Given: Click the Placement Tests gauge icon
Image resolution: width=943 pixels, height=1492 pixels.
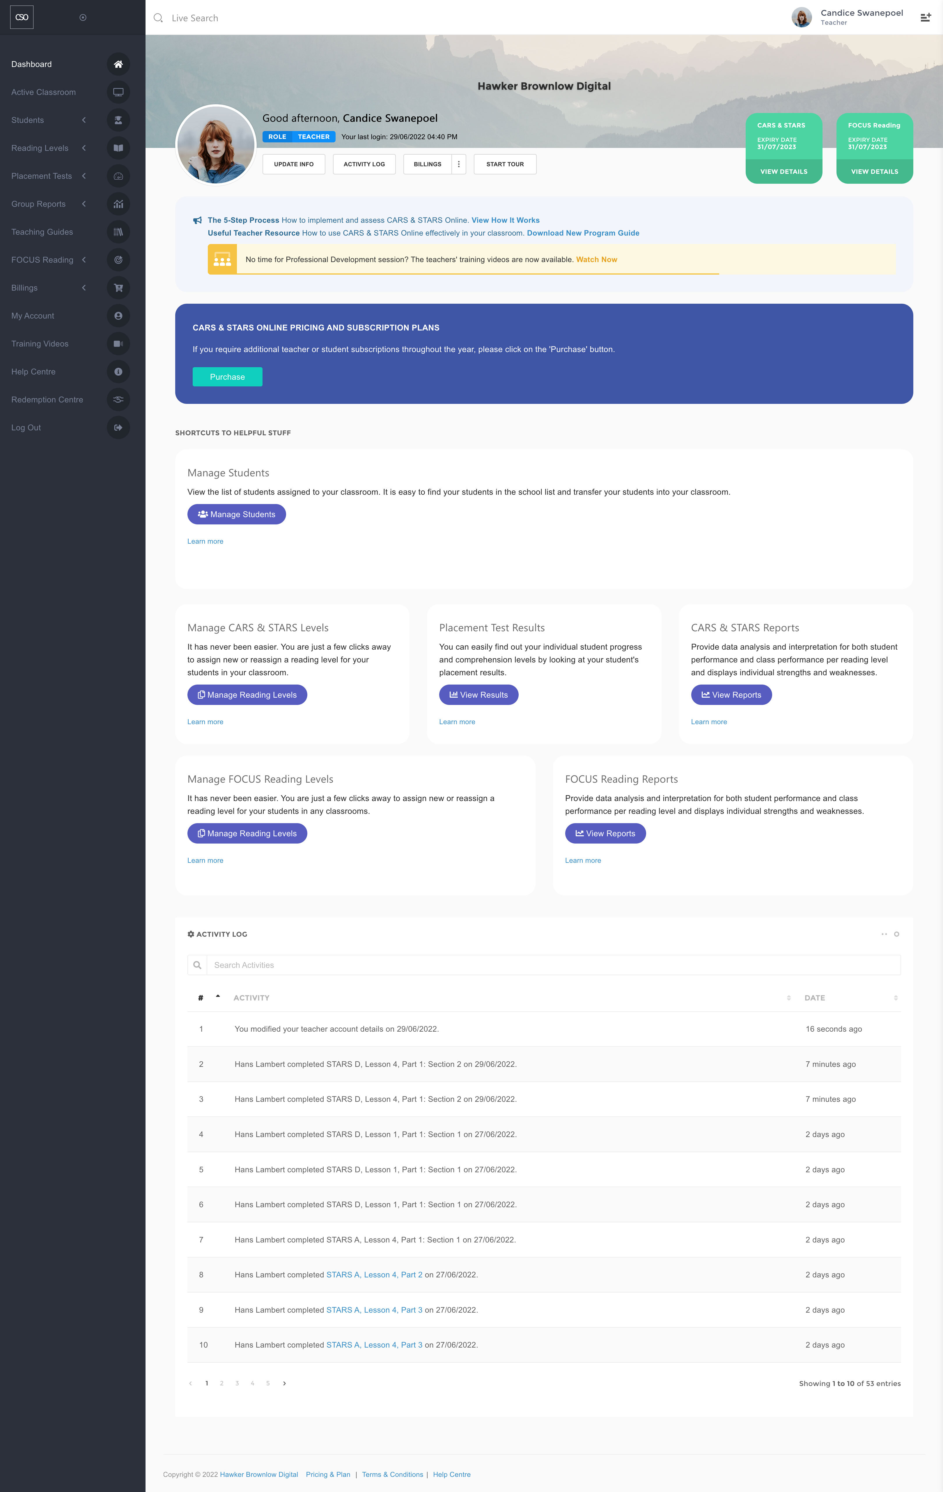Looking at the screenshot, I should point(118,176).
